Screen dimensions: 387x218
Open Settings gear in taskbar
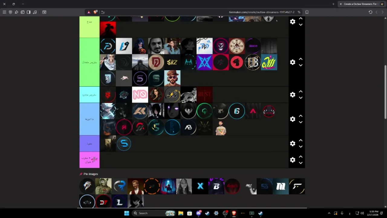pyautogui.click(x=216, y=213)
